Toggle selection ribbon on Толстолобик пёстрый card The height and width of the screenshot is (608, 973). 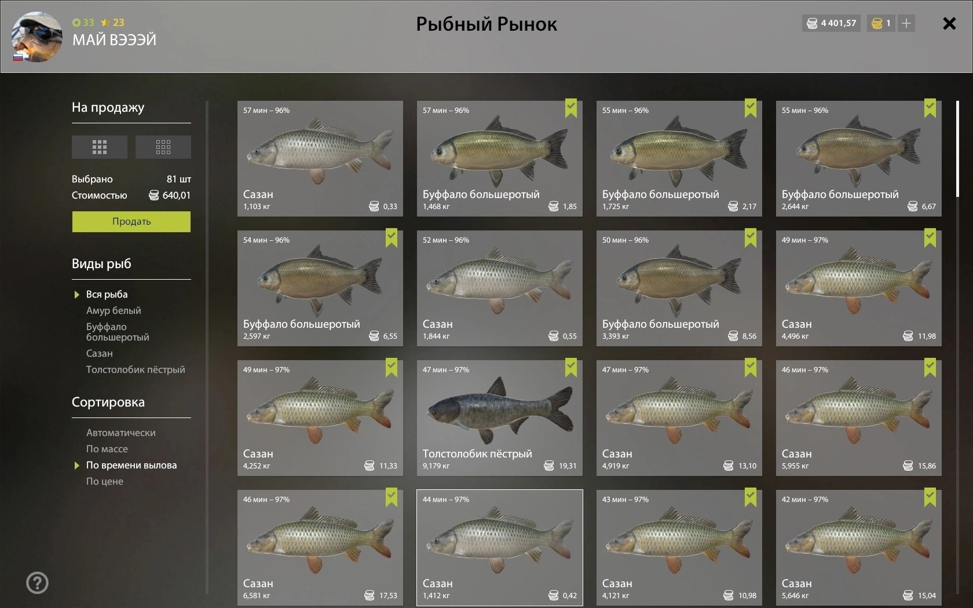571,368
